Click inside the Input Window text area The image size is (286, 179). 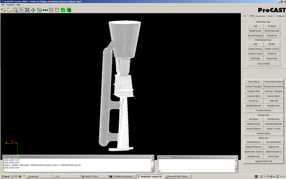196,164
